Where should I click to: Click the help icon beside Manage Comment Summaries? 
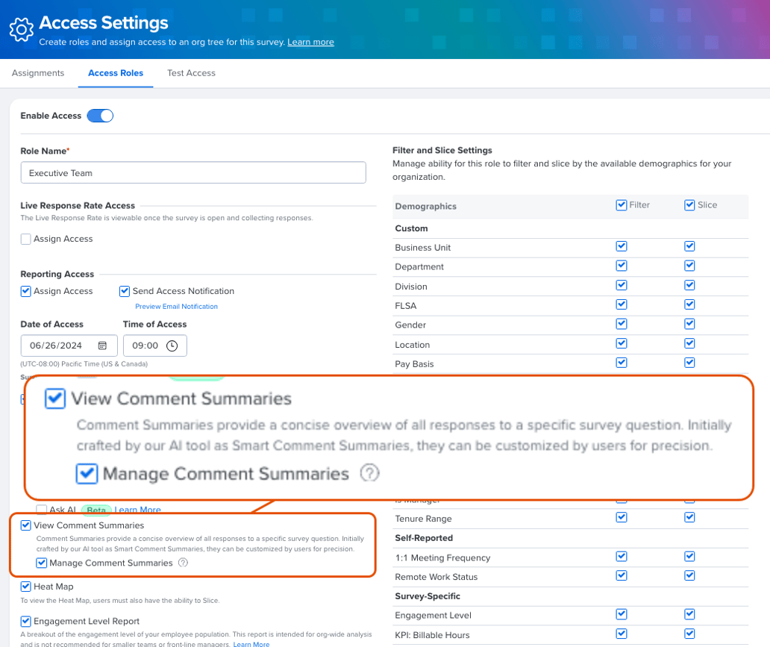tap(182, 563)
